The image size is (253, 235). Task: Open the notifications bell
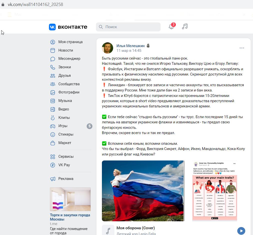(x=171, y=27)
